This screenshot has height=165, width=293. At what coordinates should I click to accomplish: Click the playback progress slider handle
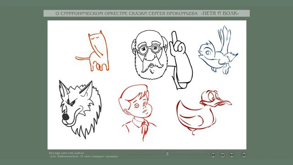point(168,154)
